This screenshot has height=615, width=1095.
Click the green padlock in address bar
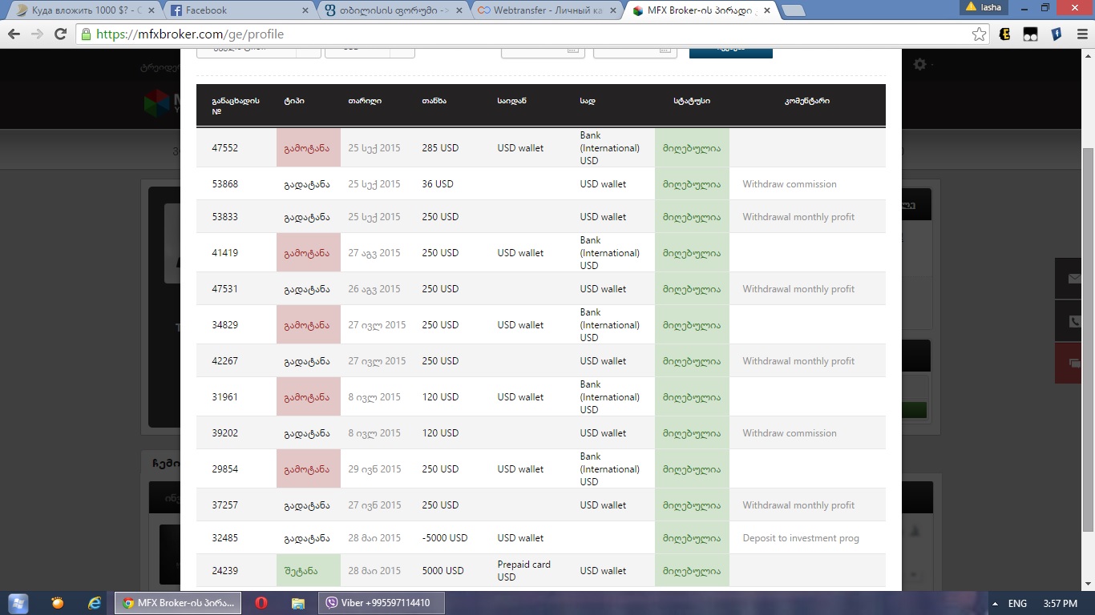(86, 34)
